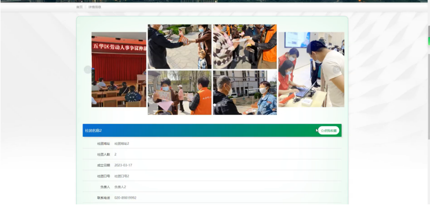The width and height of the screenshot is (430, 213).
Task: Click the 成立日期 label
Action: 103,165
